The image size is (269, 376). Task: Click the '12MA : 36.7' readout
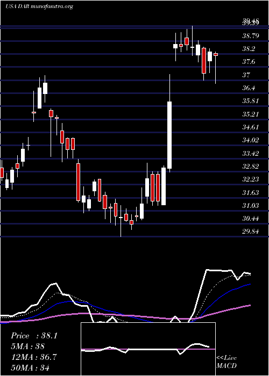[x=33, y=357]
